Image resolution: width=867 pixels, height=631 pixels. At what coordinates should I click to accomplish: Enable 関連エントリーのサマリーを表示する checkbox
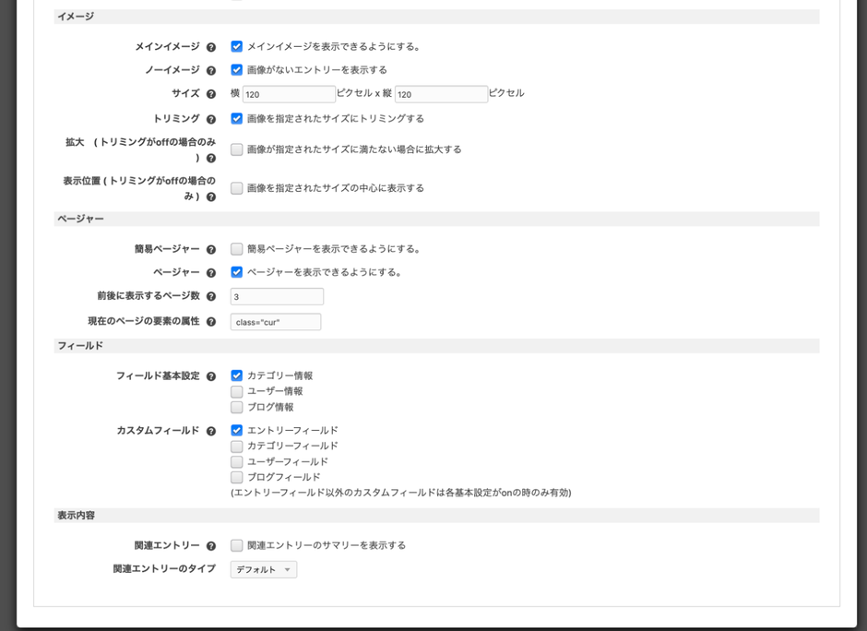click(236, 545)
